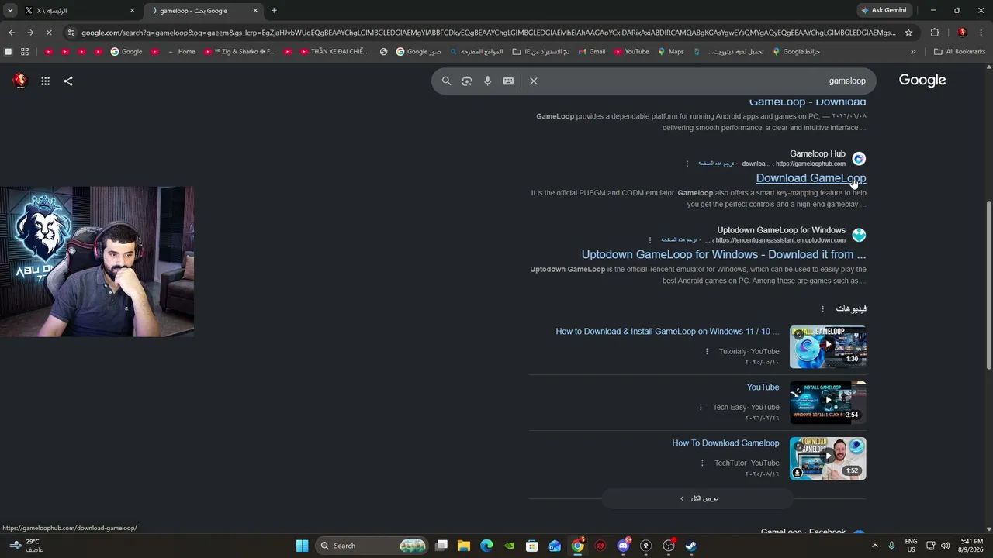Image resolution: width=993 pixels, height=558 pixels.
Task: Open Chrome's three-dot menu
Action: [x=981, y=33]
